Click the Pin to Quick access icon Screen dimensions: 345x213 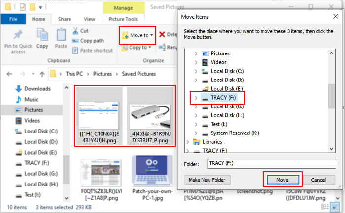coord(18,35)
